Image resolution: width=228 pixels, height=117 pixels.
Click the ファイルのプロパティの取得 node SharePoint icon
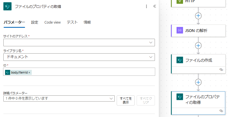[x=180, y=97]
